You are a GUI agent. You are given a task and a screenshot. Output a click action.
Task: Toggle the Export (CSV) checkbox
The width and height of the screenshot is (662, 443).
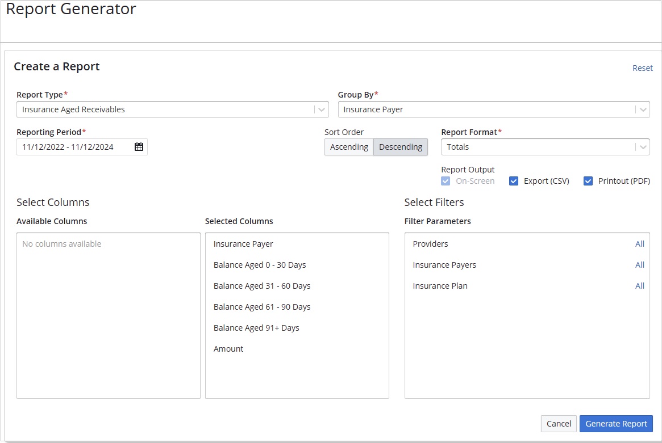514,181
